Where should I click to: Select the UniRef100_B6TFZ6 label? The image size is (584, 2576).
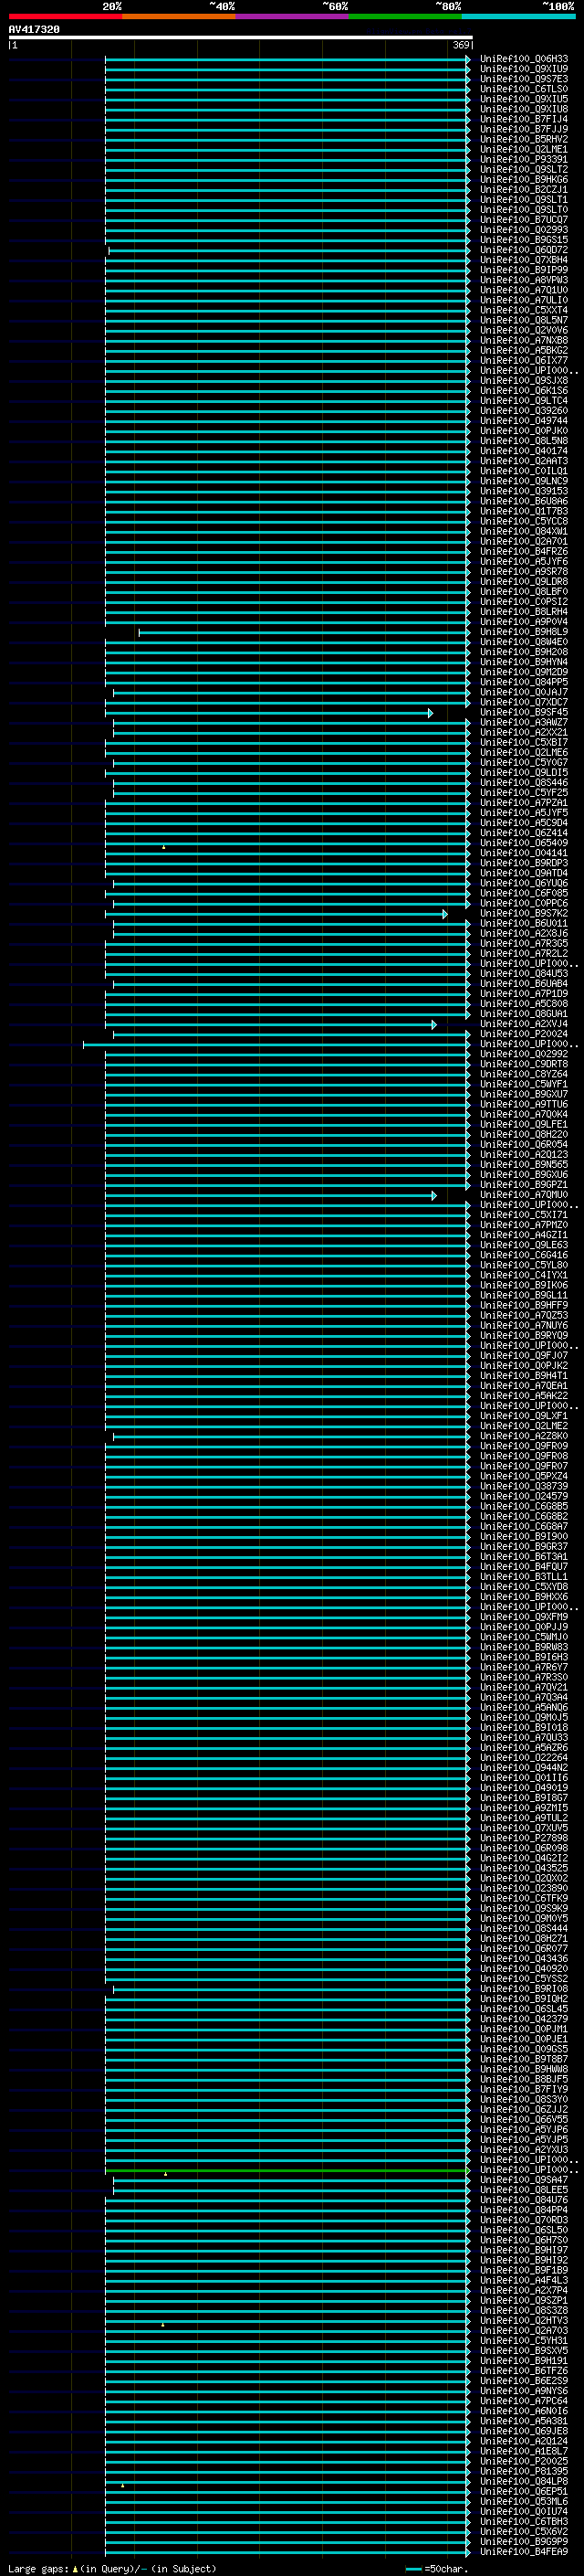pyautogui.click(x=524, y=2371)
